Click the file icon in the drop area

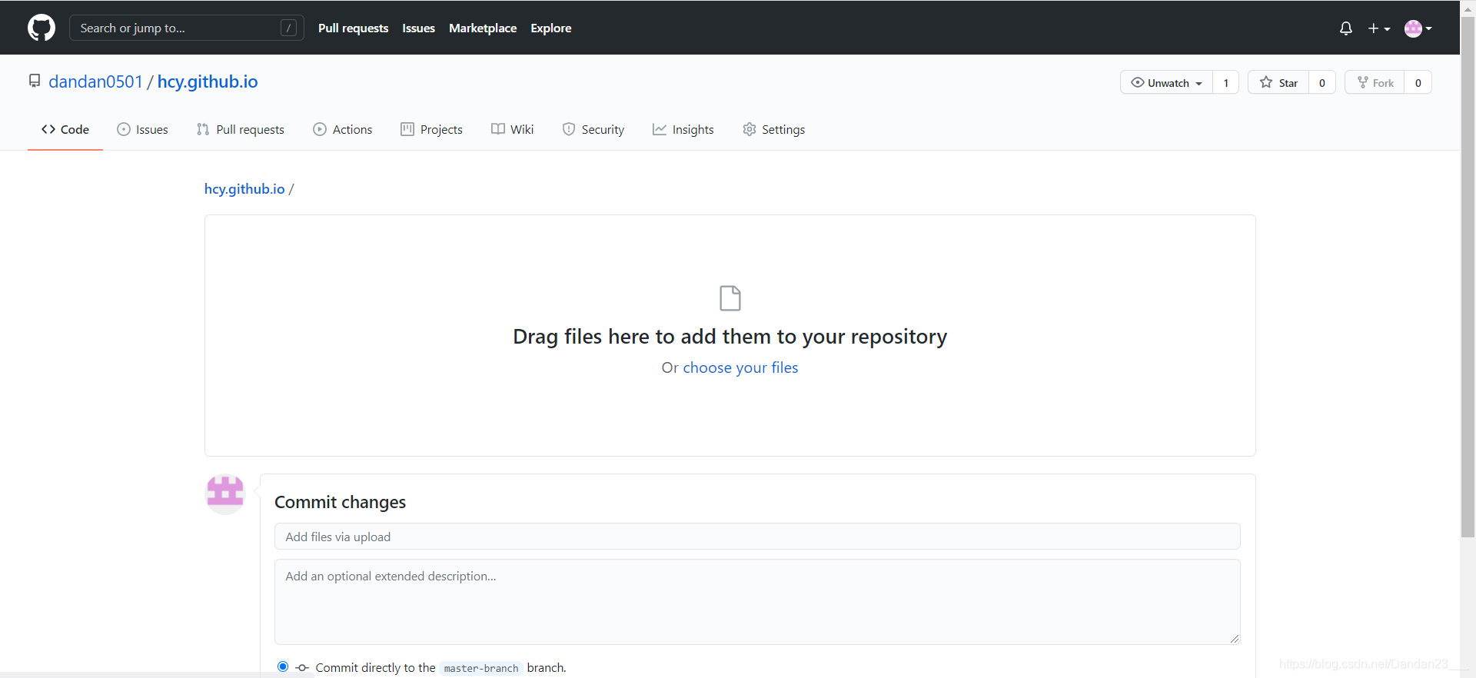[x=730, y=298]
